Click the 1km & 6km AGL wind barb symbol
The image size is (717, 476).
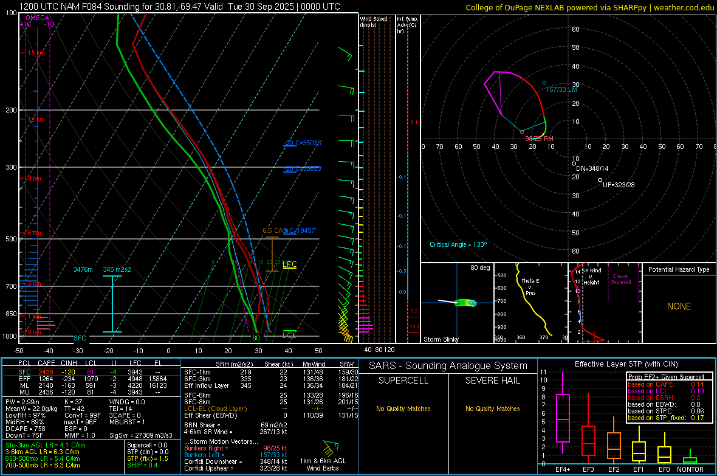point(331,447)
